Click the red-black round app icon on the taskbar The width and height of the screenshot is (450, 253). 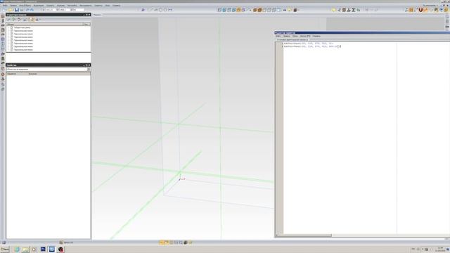point(60,249)
